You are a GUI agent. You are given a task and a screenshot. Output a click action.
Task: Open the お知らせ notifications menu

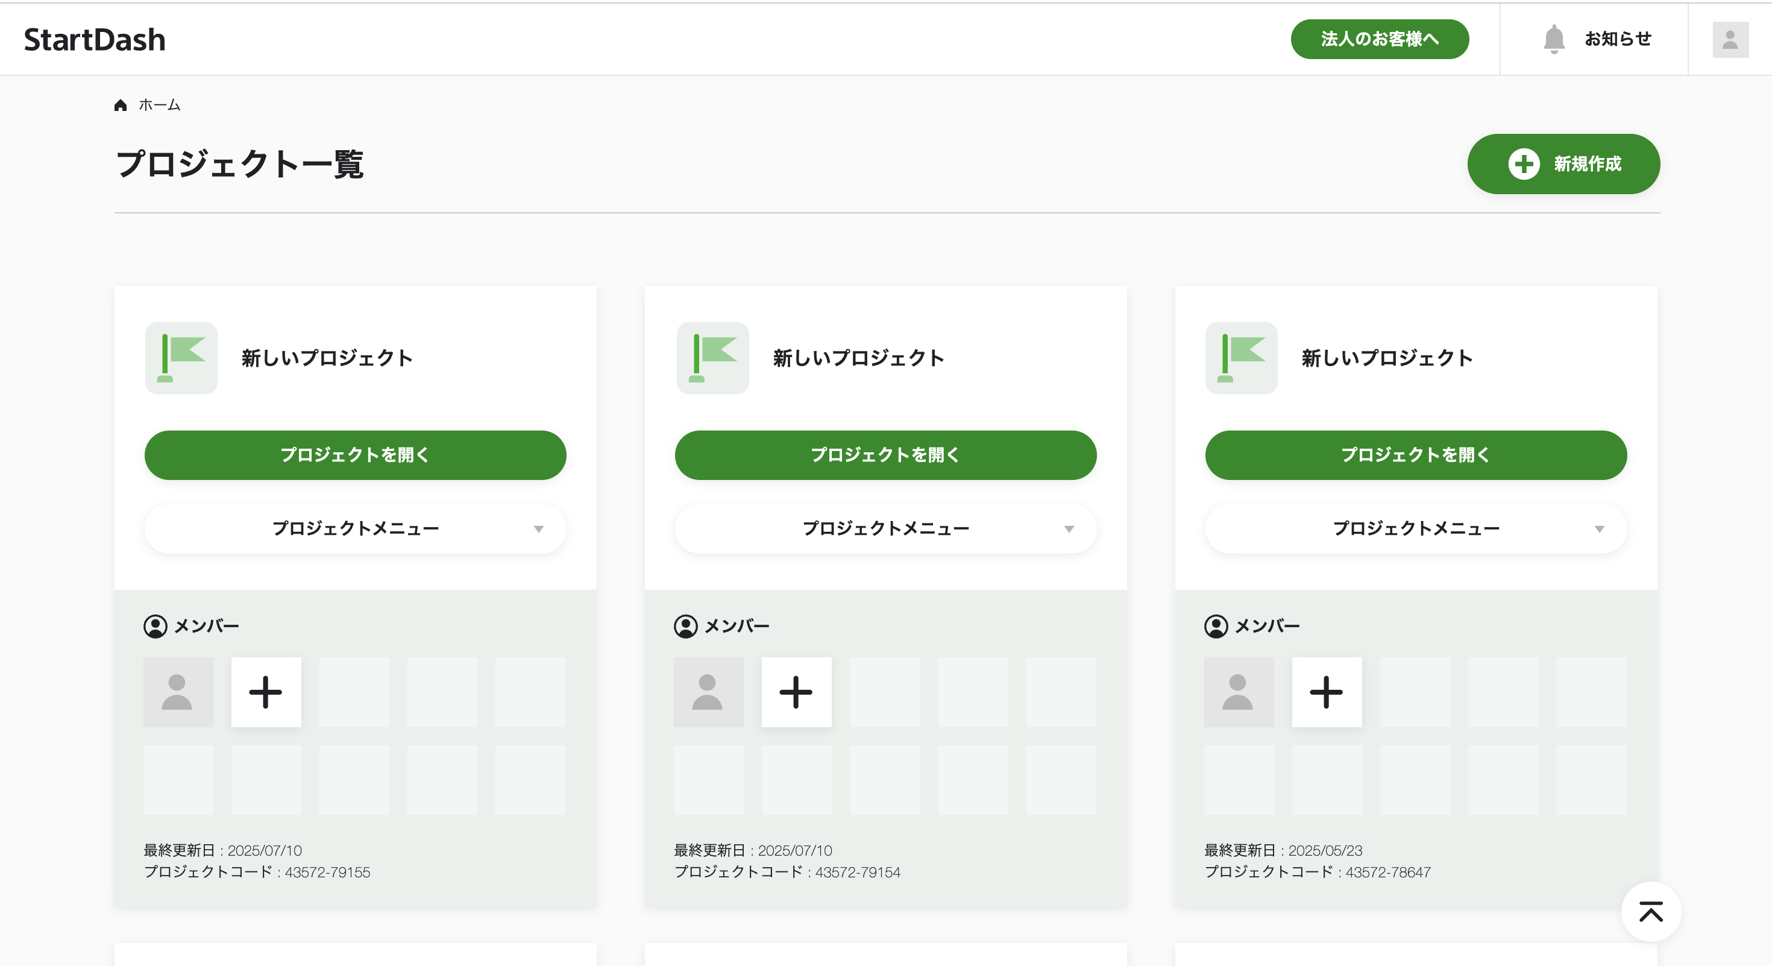(x=1617, y=39)
